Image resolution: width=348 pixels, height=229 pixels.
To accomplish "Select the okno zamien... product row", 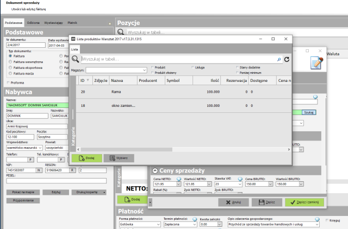I will click(184, 106).
